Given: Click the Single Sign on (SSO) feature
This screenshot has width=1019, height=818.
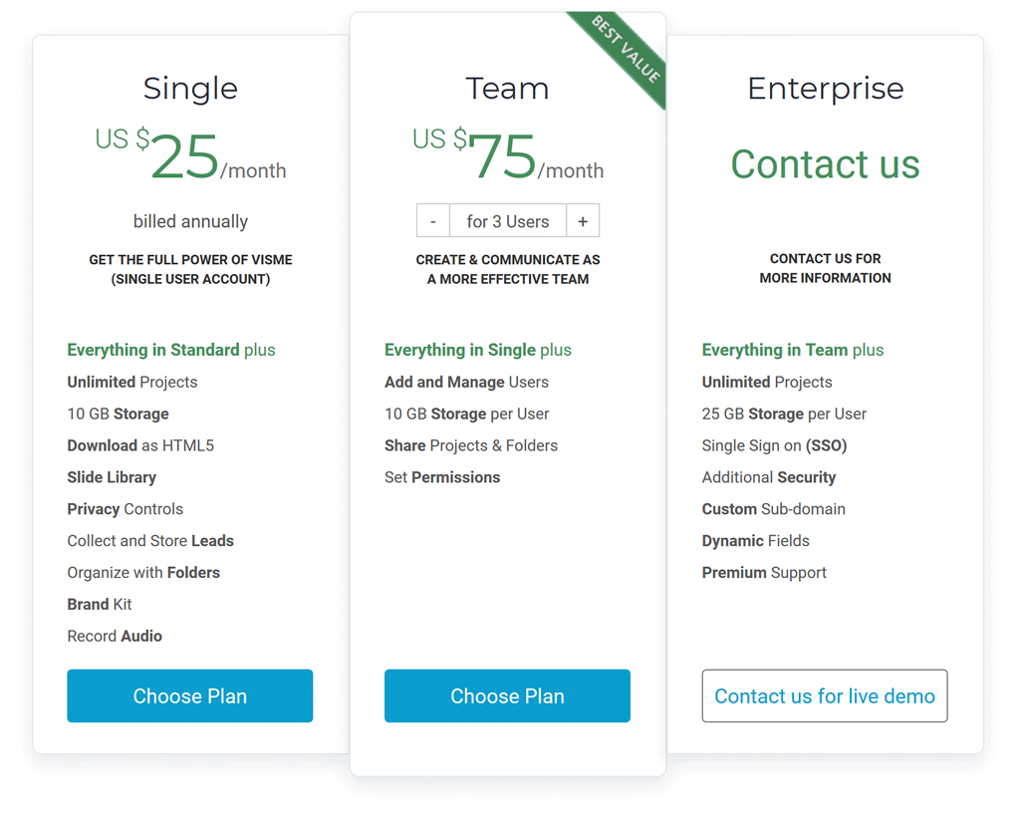Looking at the screenshot, I should coord(774,445).
